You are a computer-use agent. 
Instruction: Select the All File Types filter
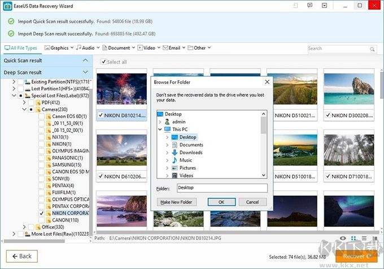point(21,48)
